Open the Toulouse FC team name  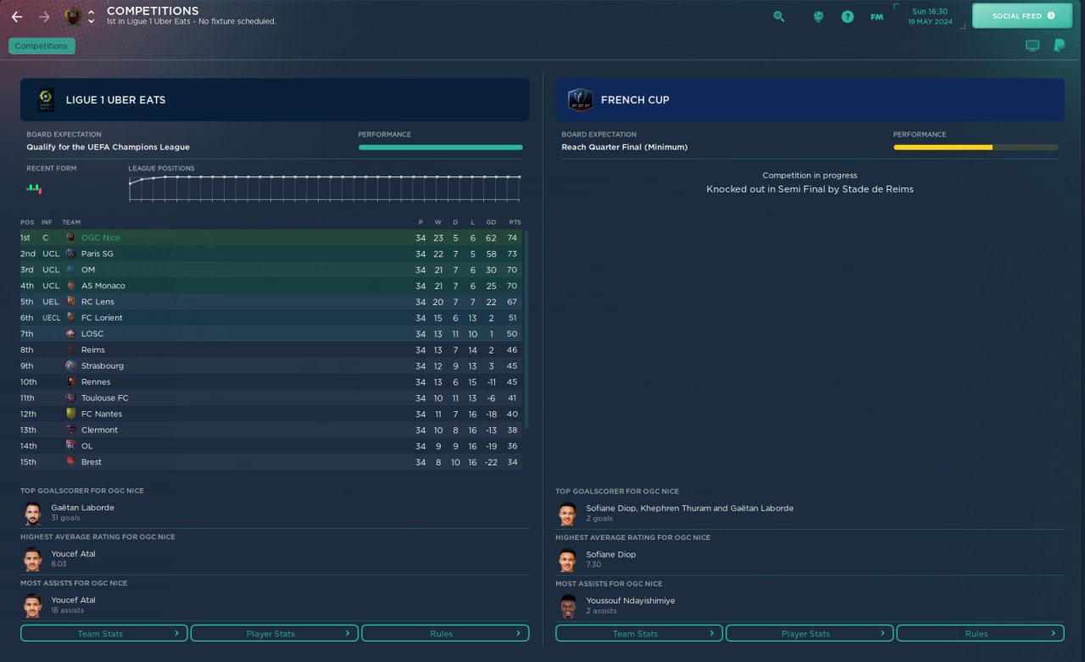tap(105, 398)
